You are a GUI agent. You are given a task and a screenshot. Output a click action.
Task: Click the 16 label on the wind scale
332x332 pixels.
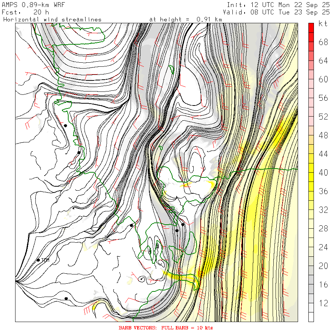click(x=323, y=284)
